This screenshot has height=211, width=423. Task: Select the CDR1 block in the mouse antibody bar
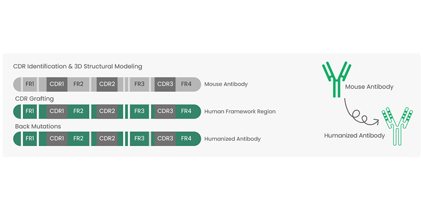(x=57, y=84)
